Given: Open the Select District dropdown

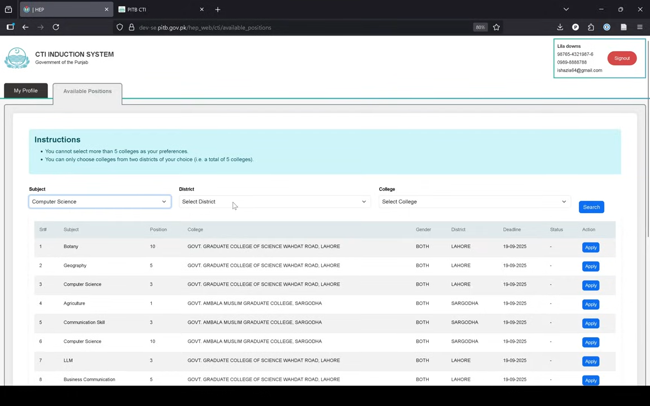Looking at the screenshot, I should 274,201.
